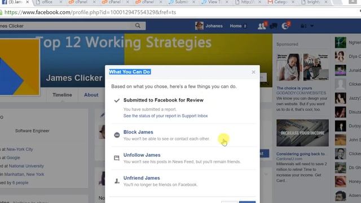The image size is (361, 203).
Task: Close the office browser tab
Action: pyautogui.click(x=61, y=2)
